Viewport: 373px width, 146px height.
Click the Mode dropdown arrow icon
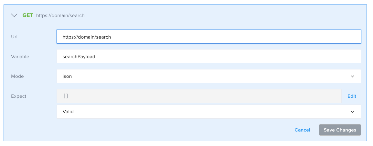[352, 76]
